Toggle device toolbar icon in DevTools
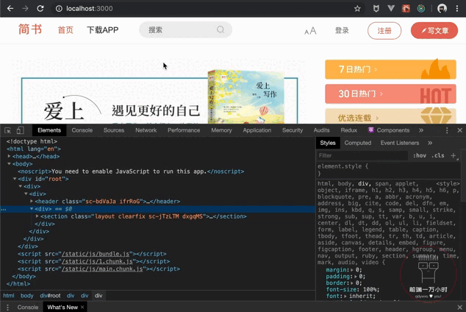The image size is (466, 312). coord(20,130)
